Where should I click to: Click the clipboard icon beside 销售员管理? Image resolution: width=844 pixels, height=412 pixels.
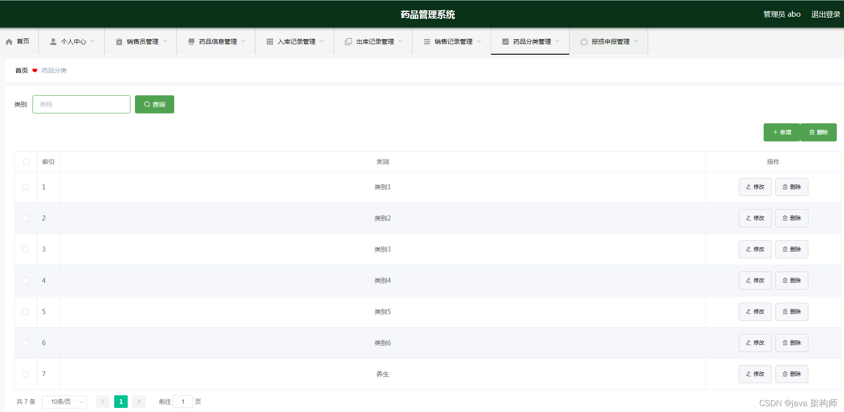(119, 42)
